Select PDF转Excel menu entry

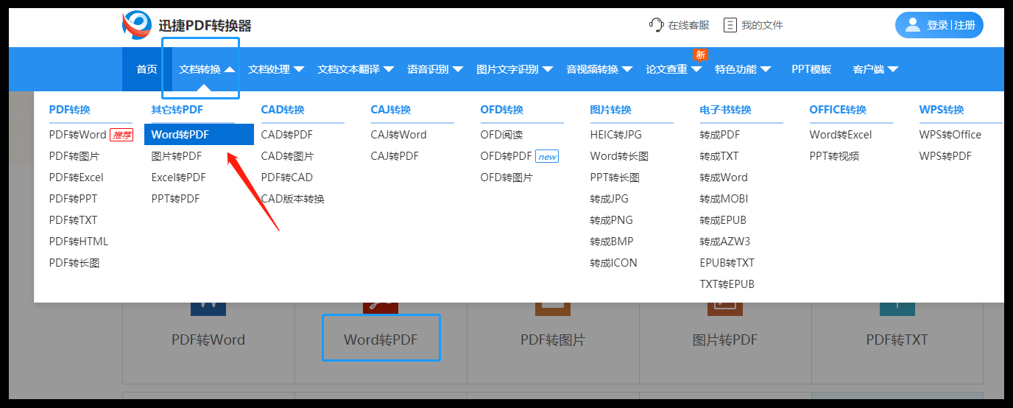point(77,177)
